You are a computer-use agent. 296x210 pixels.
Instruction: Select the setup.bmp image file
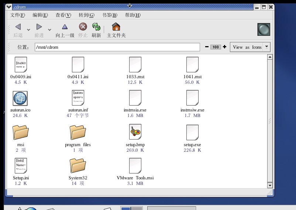pos(135,132)
